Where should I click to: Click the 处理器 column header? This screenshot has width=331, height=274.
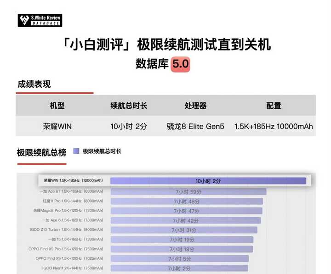[x=195, y=106]
